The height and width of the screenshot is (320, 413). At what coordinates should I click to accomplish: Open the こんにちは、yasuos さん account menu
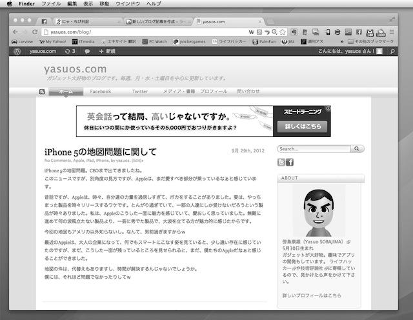[x=350, y=52]
